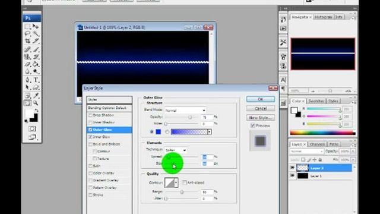Enable the Satin effect checkbox
This screenshot has height=214, width=380.
(90, 166)
